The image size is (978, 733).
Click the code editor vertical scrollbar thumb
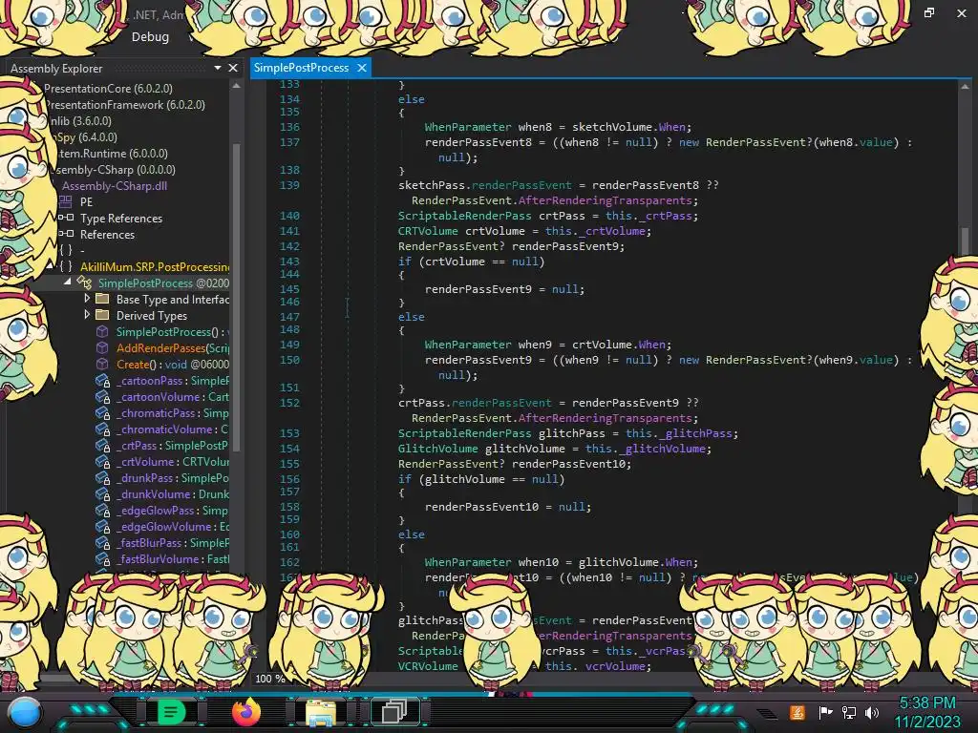coord(965,241)
